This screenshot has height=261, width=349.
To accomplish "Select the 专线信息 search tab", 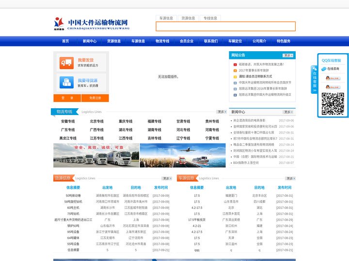I will click(210, 18).
